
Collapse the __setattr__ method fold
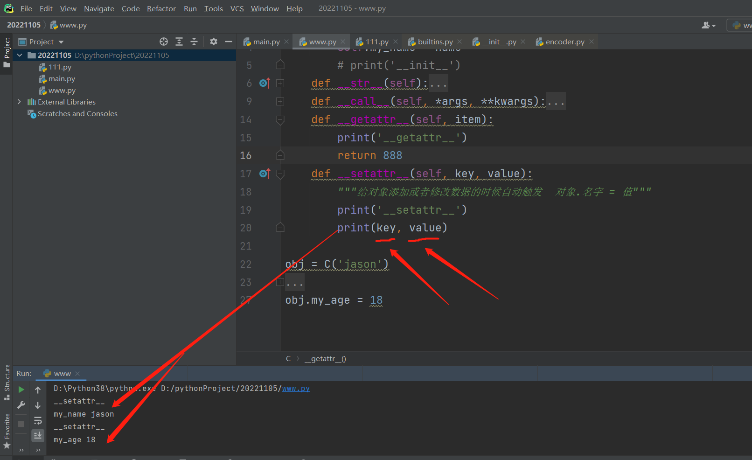click(x=280, y=174)
